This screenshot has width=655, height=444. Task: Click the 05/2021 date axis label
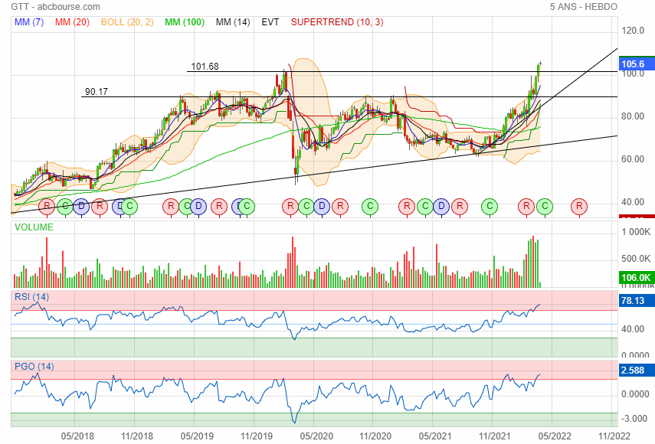pos(435,436)
